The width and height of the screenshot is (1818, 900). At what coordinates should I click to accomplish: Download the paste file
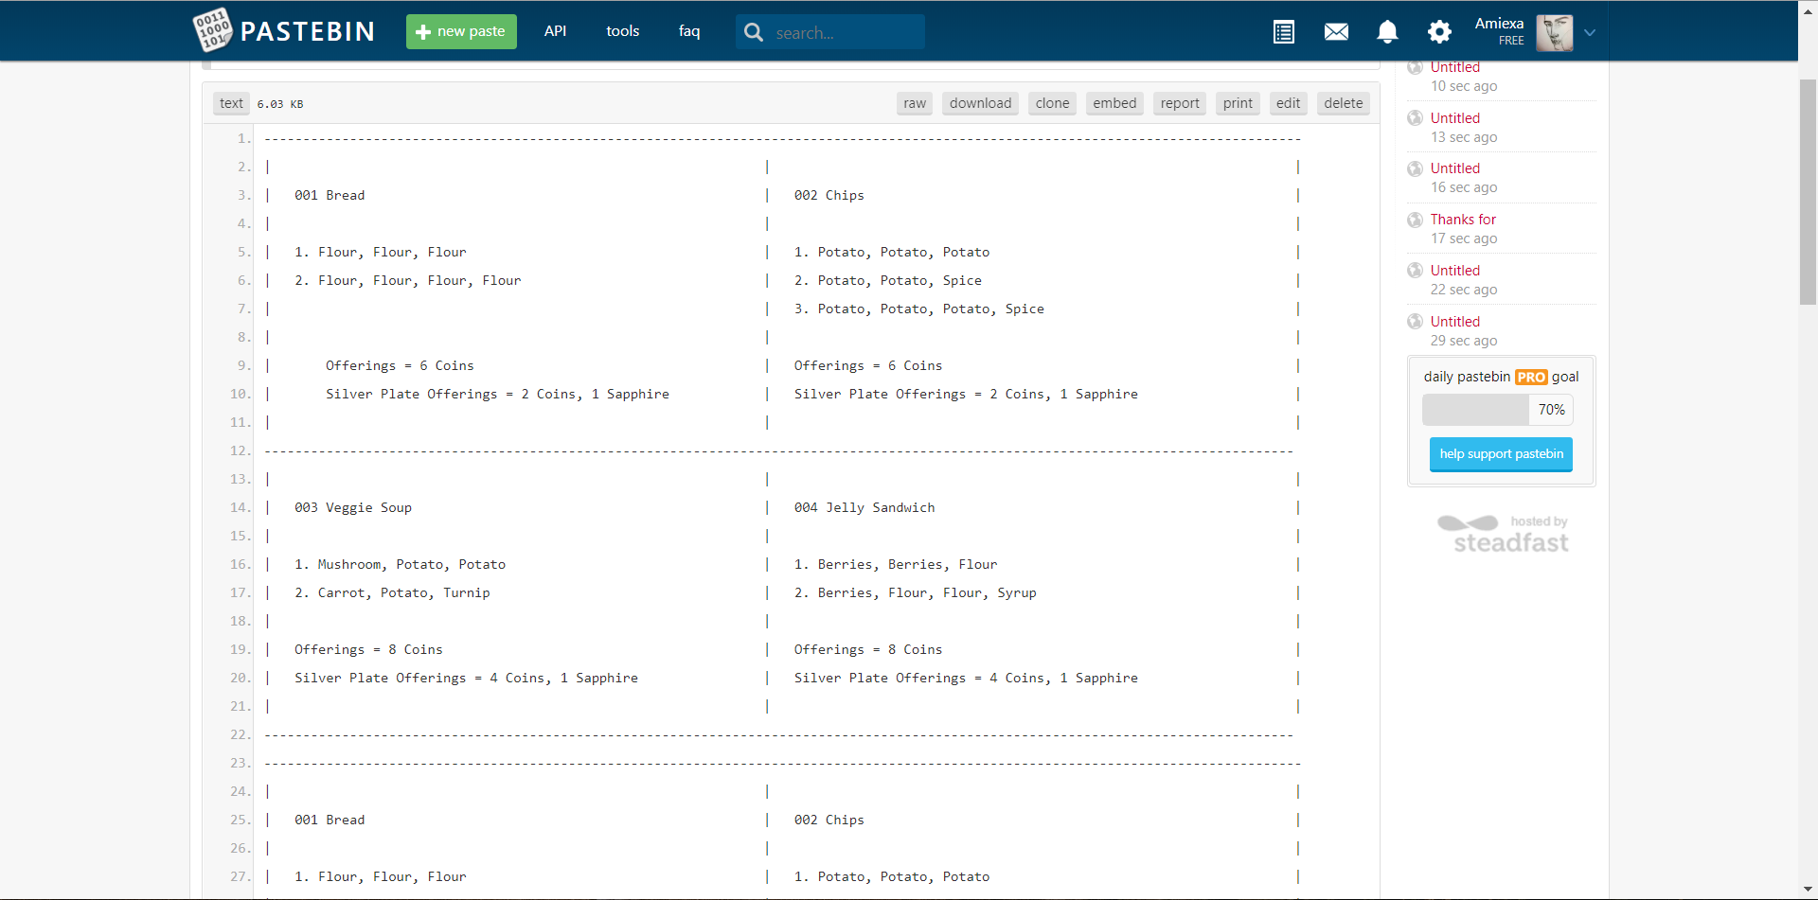tap(980, 103)
